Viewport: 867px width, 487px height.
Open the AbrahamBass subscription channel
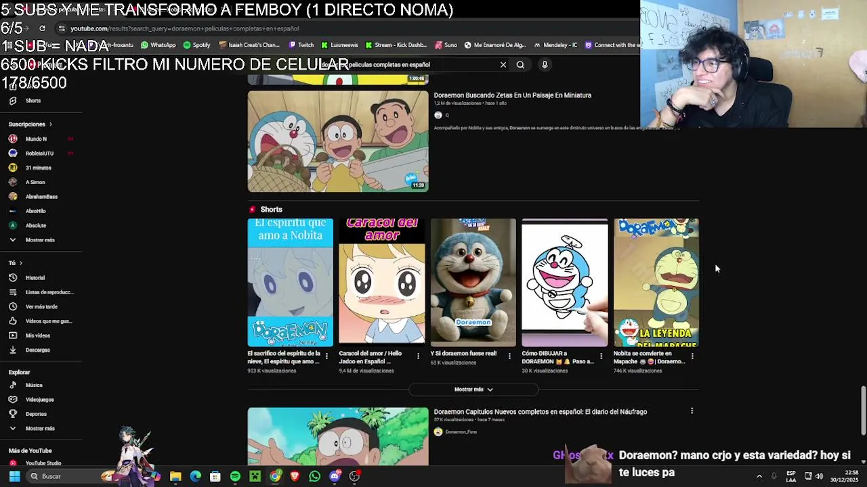click(x=41, y=197)
